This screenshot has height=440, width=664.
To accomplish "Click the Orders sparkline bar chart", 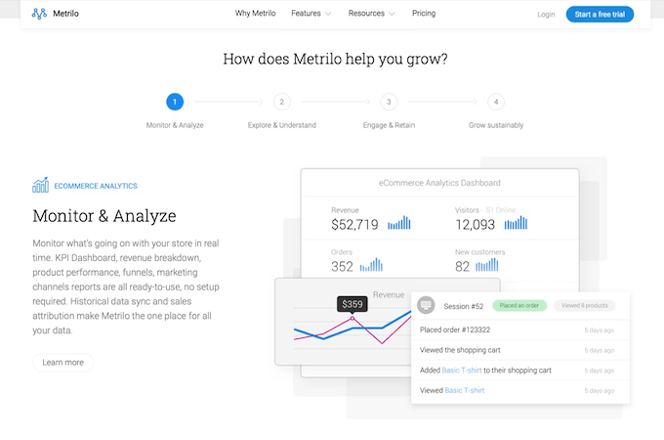I will (x=371, y=265).
